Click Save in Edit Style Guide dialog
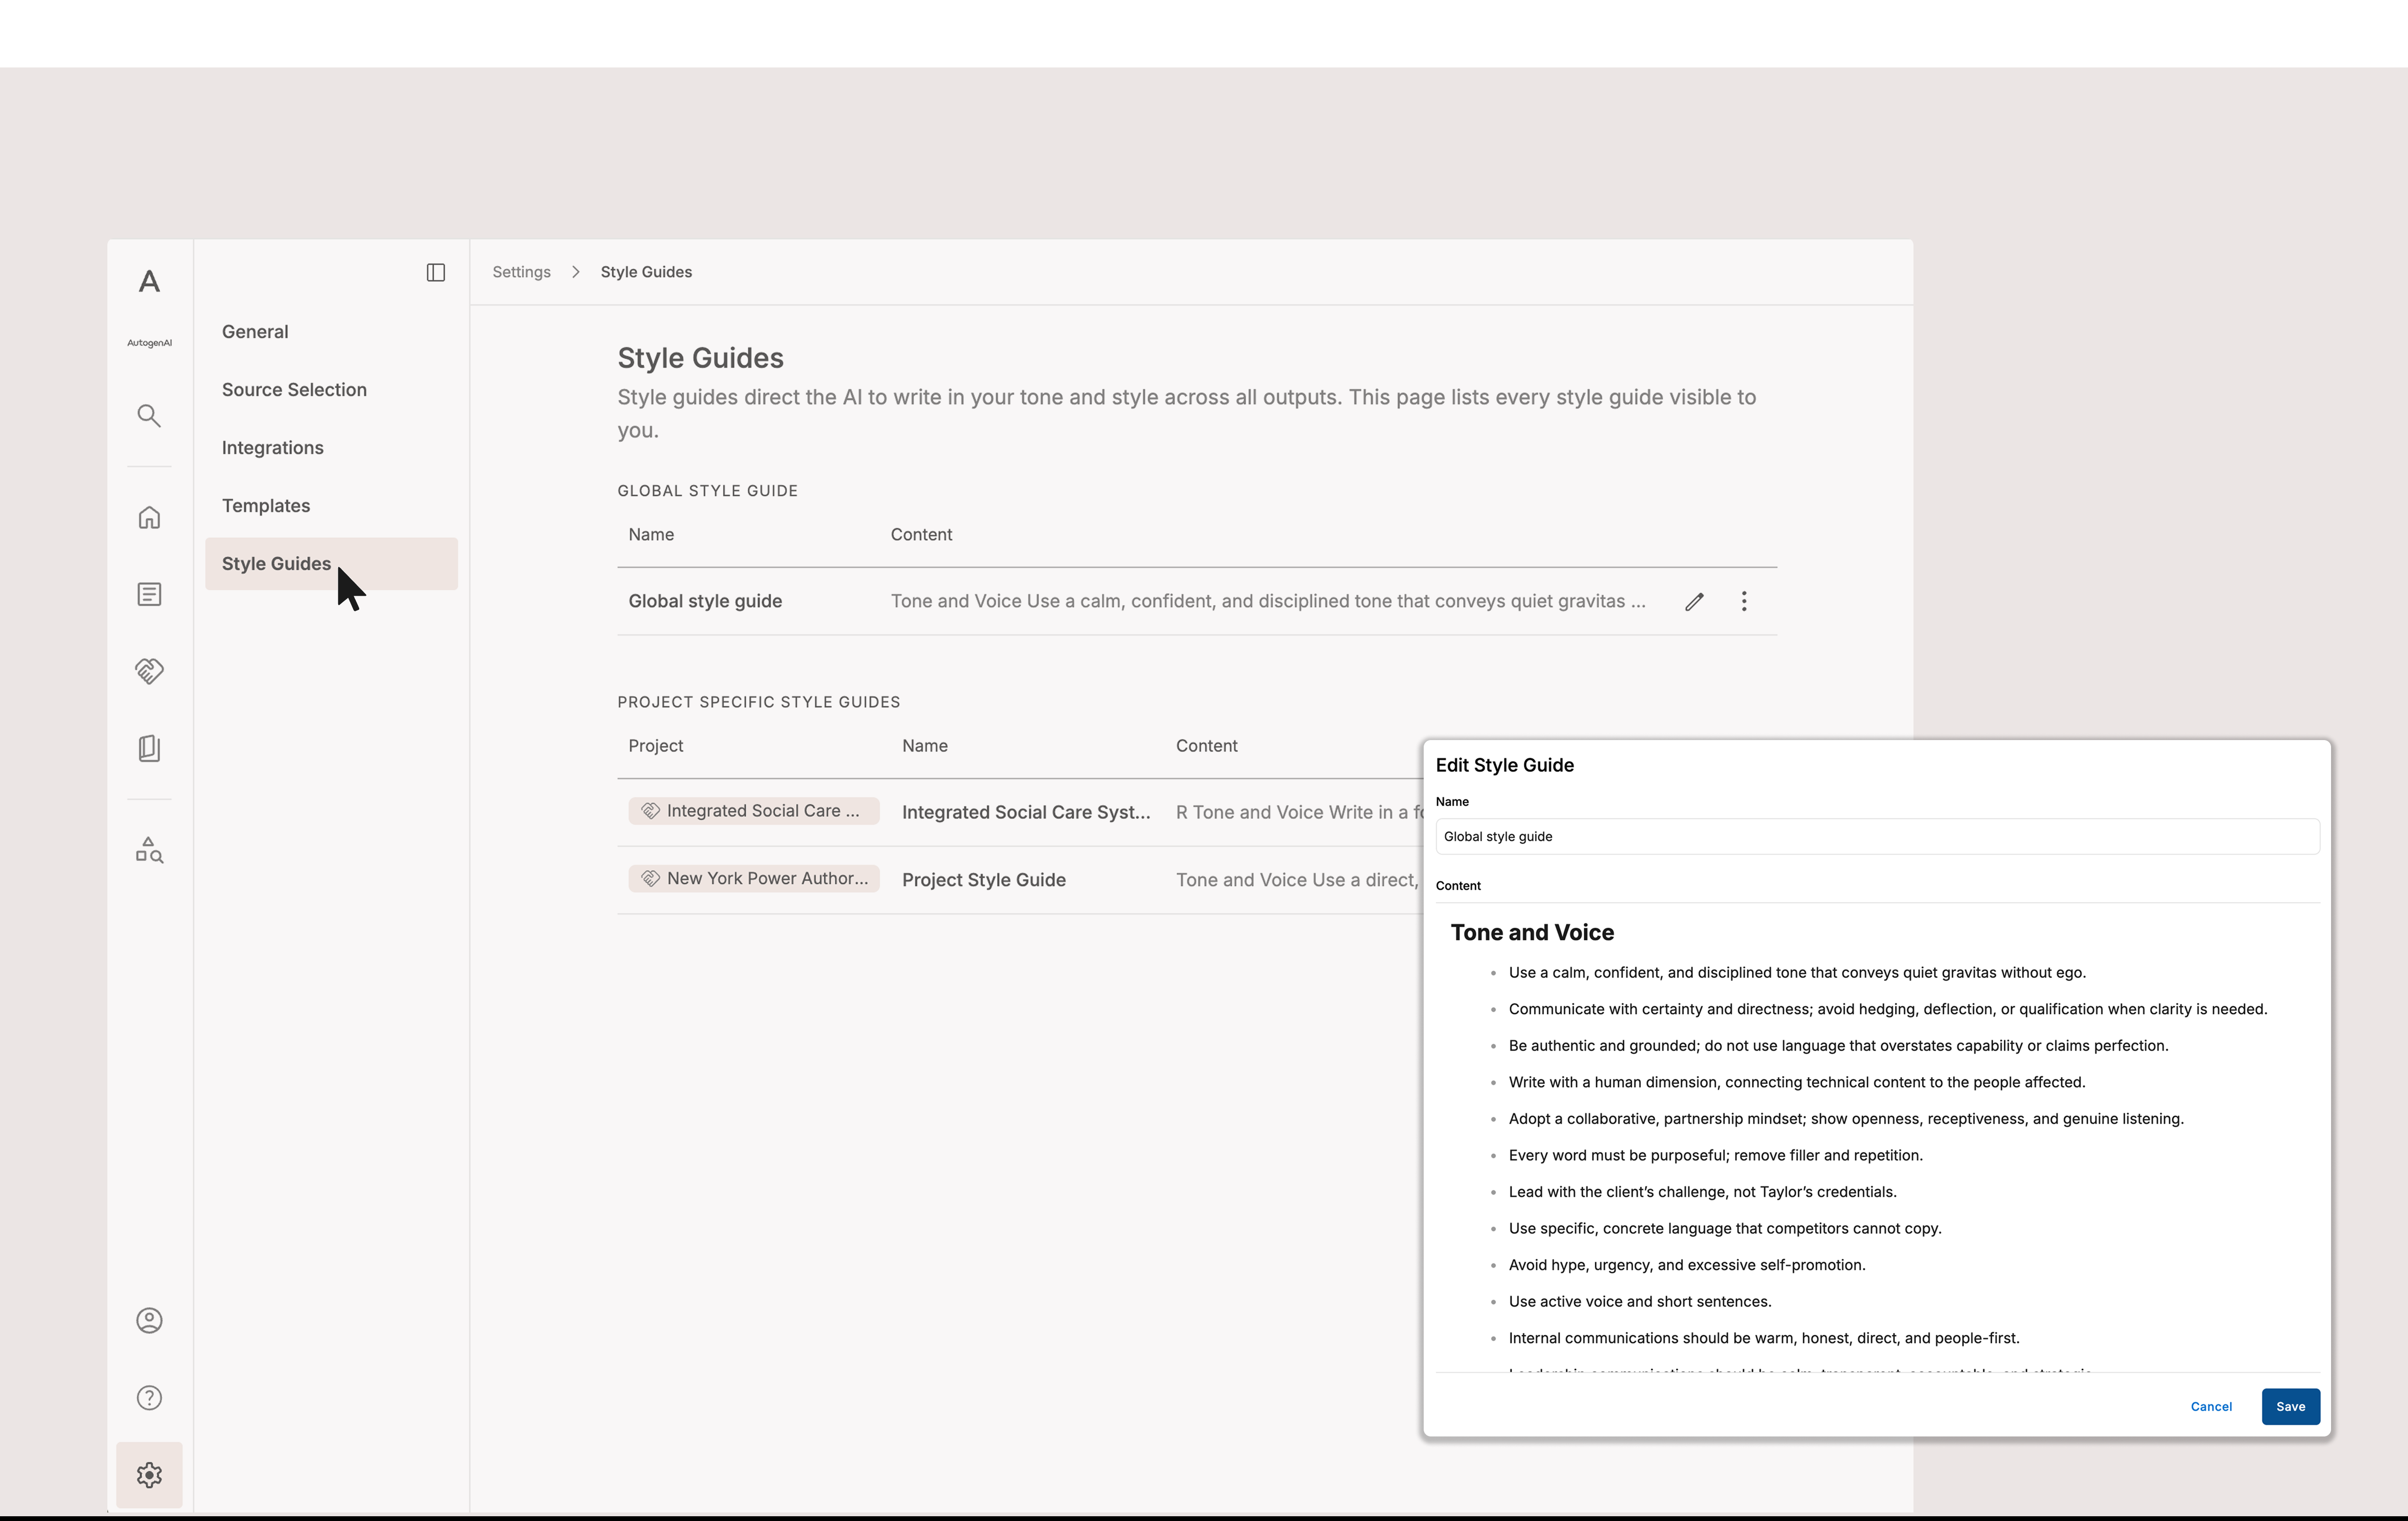The width and height of the screenshot is (2408, 1521). (2290, 1406)
